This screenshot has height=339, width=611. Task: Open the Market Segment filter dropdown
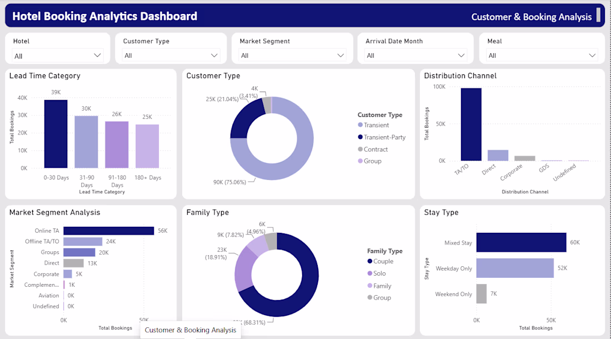point(292,56)
